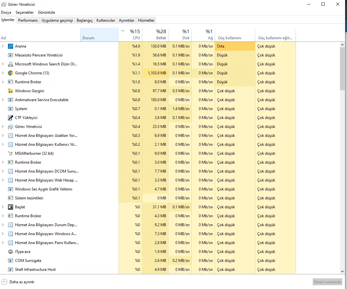Sort by Güç kullanımı eğili... header

[275, 35]
